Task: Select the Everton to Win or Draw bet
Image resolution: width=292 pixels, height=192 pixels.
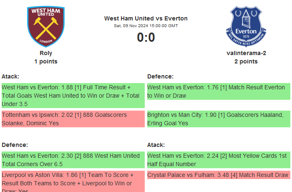Action: (x=218, y=91)
